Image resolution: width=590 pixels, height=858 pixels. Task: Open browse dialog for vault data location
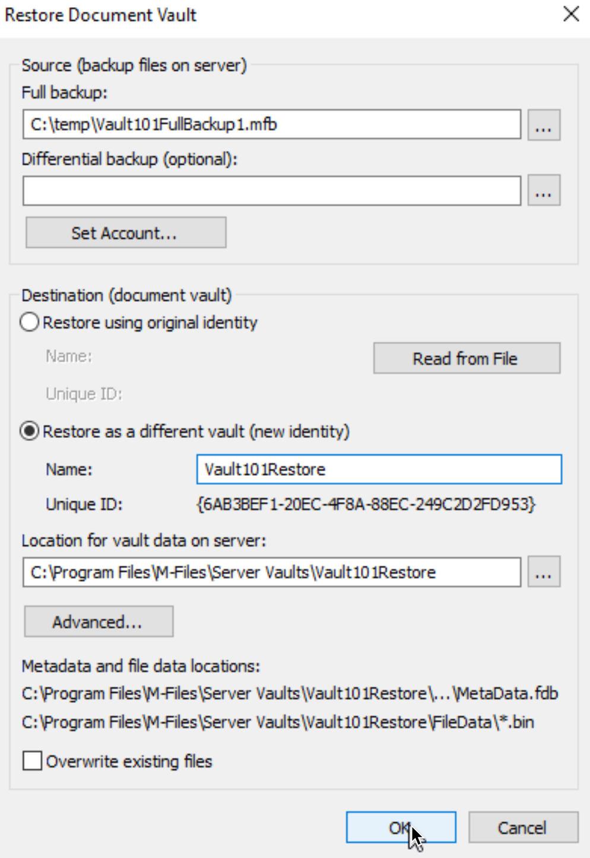(x=544, y=572)
